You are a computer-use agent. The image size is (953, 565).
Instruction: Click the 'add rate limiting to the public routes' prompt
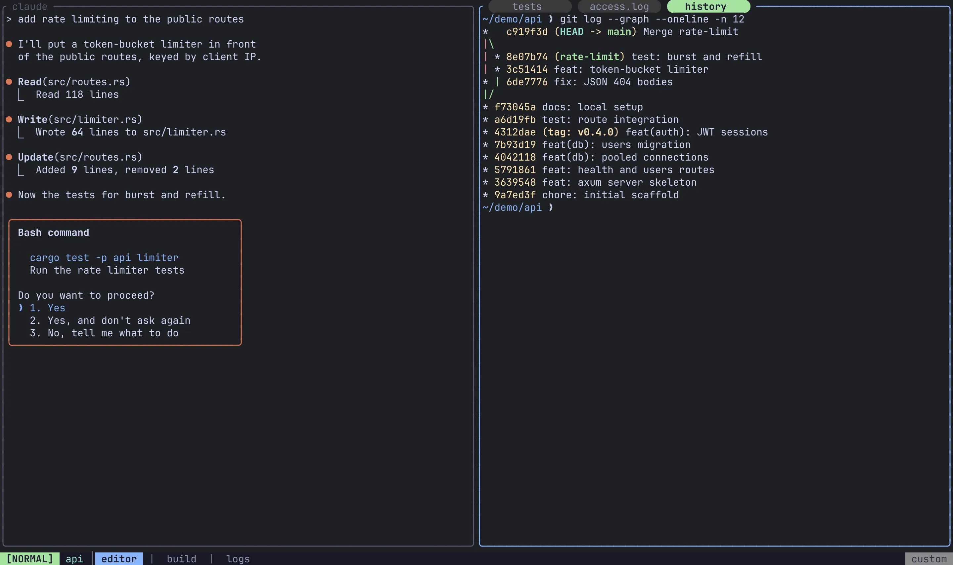pos(131,19)
